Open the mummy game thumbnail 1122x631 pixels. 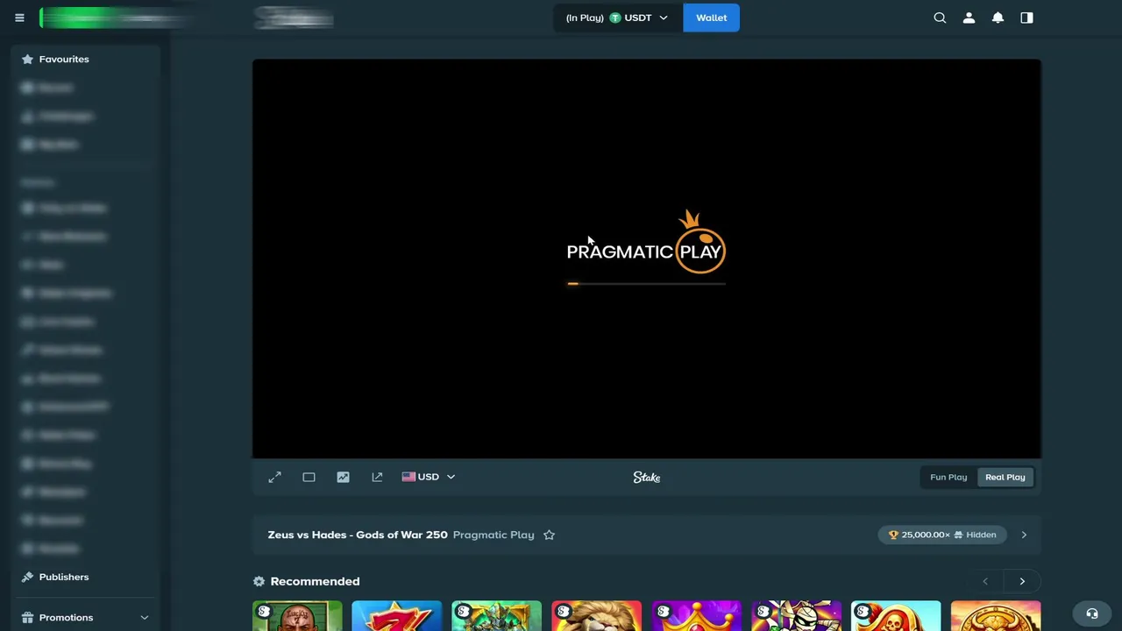click(x=796, y=616)
